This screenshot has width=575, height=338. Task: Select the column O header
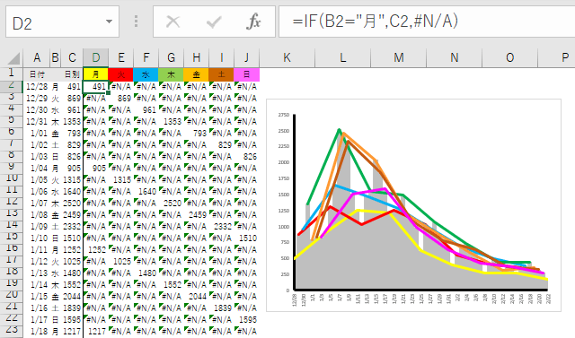509,57
